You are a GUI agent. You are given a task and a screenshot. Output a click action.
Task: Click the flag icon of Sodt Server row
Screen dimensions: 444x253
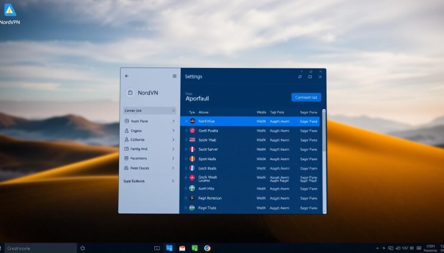[x=192, y=149]
